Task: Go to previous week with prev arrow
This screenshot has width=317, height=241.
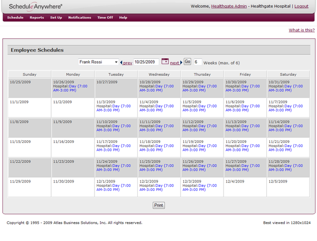Action: tap(126, 63)
